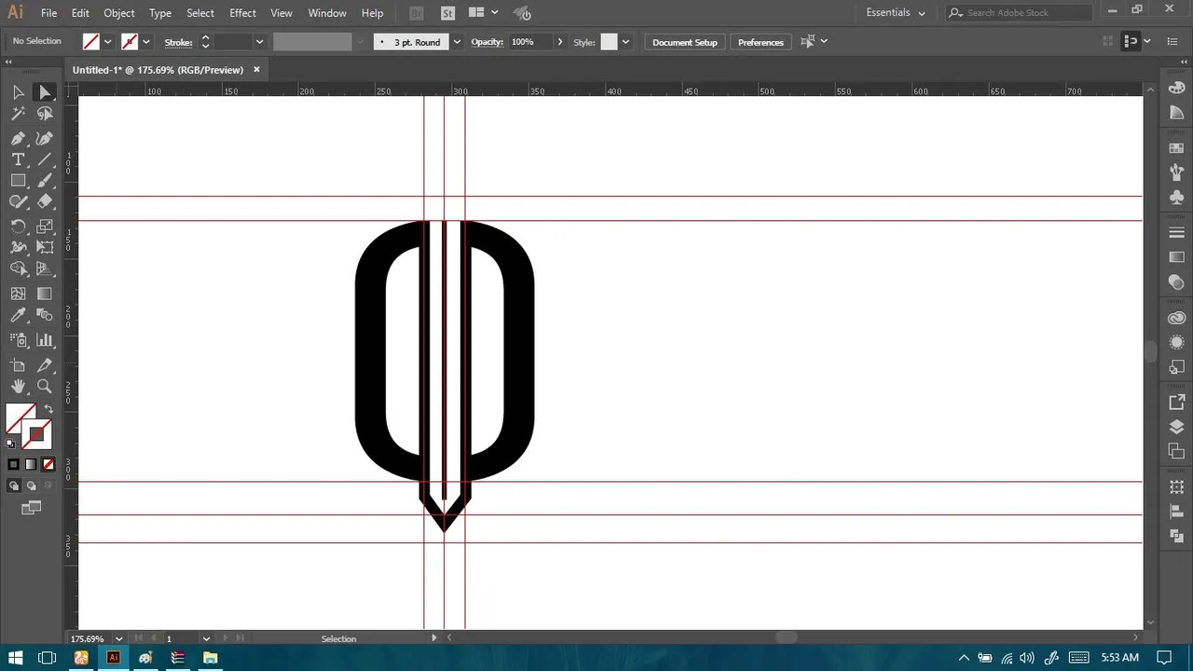This screenshot has width=1193, height=671.
Task: Click the Stroke color box in toolbar
Action: [36, 434]
